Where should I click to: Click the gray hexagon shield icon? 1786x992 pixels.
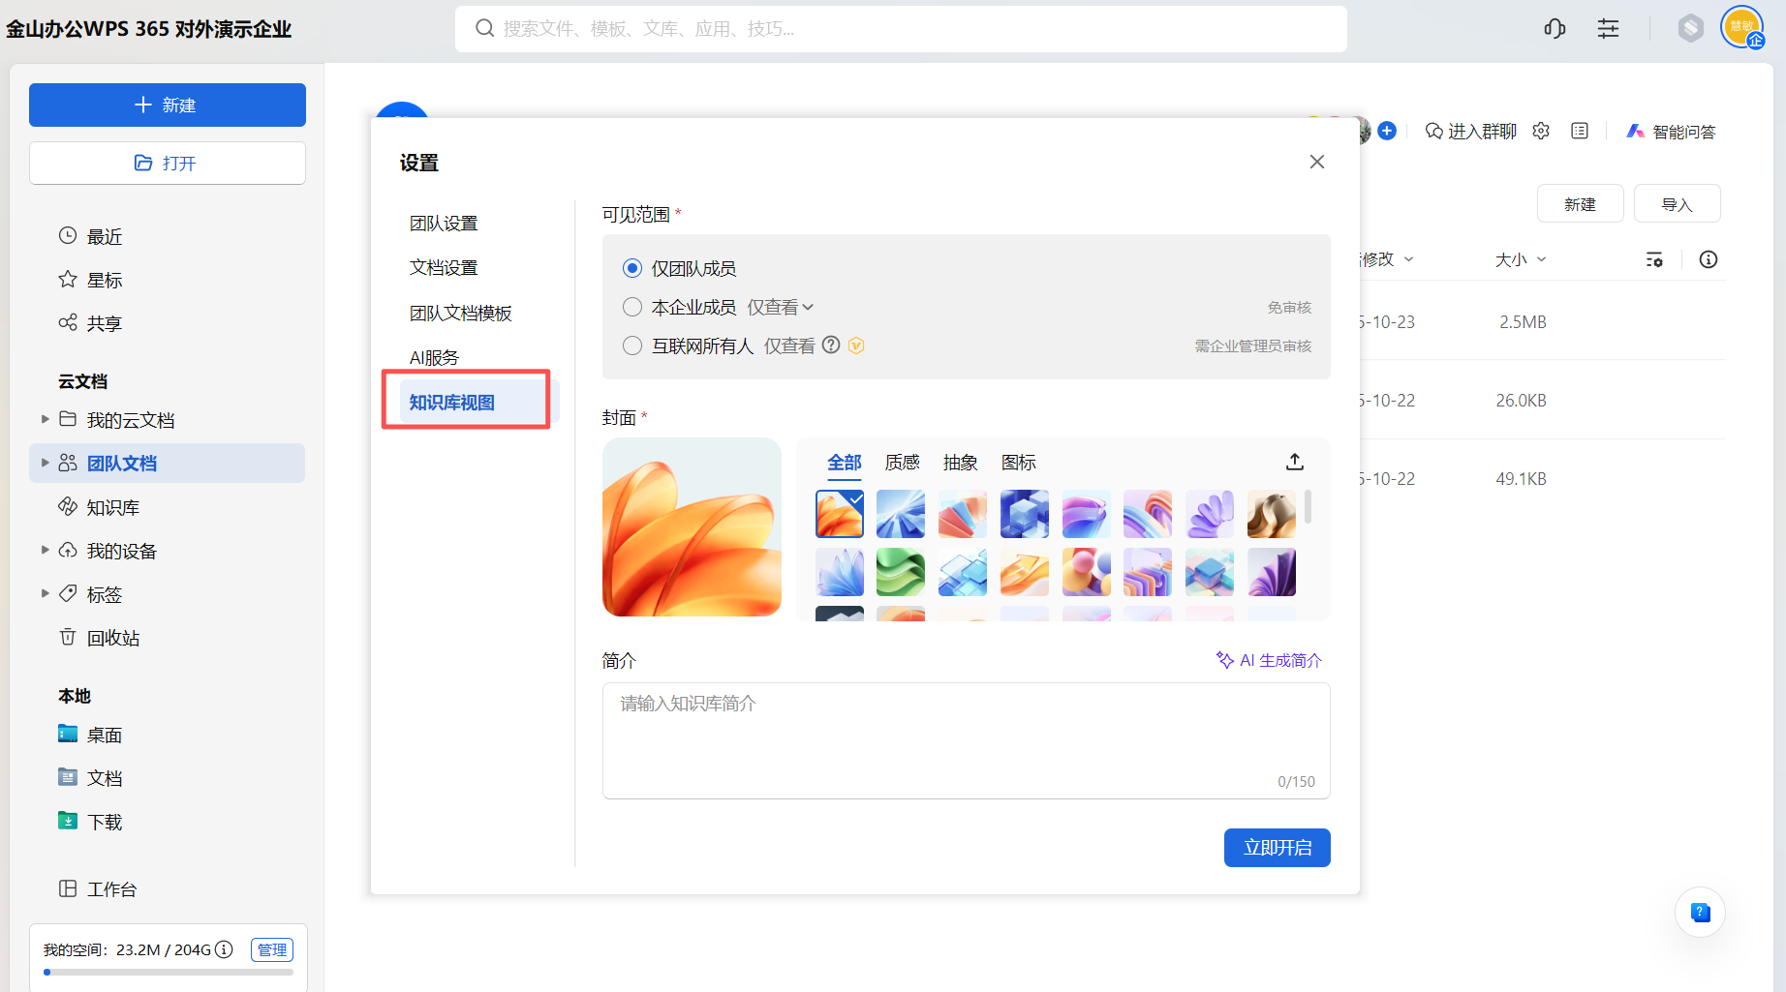1690,28
